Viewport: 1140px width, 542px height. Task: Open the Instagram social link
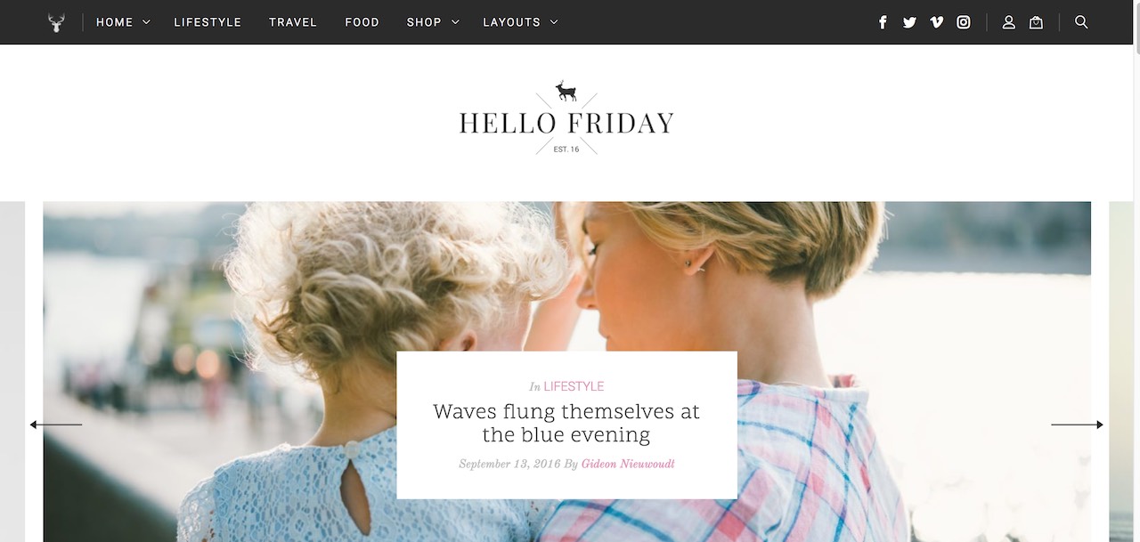pyautogui.click(x=964, y=22)
